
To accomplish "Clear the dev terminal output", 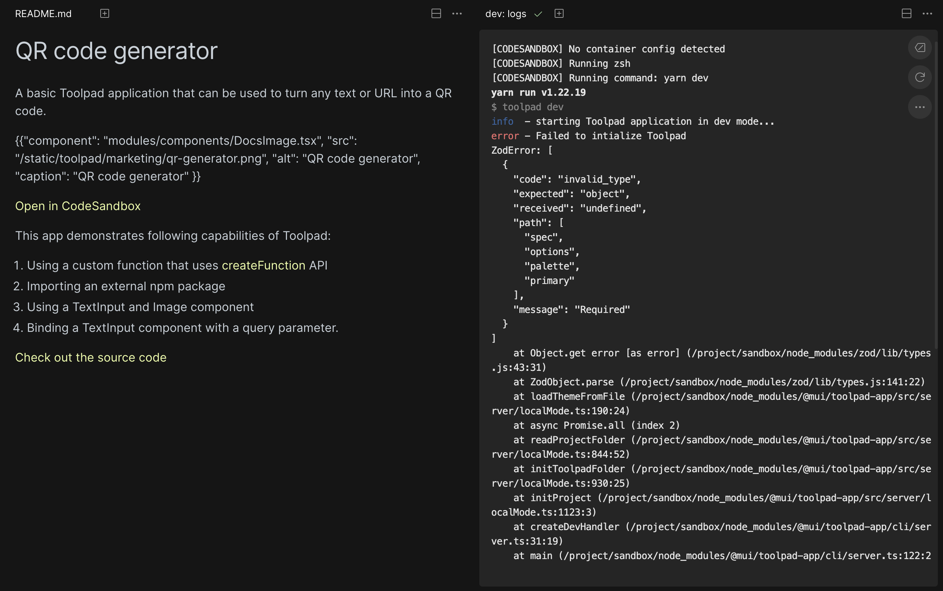I will tap(920, 47).
